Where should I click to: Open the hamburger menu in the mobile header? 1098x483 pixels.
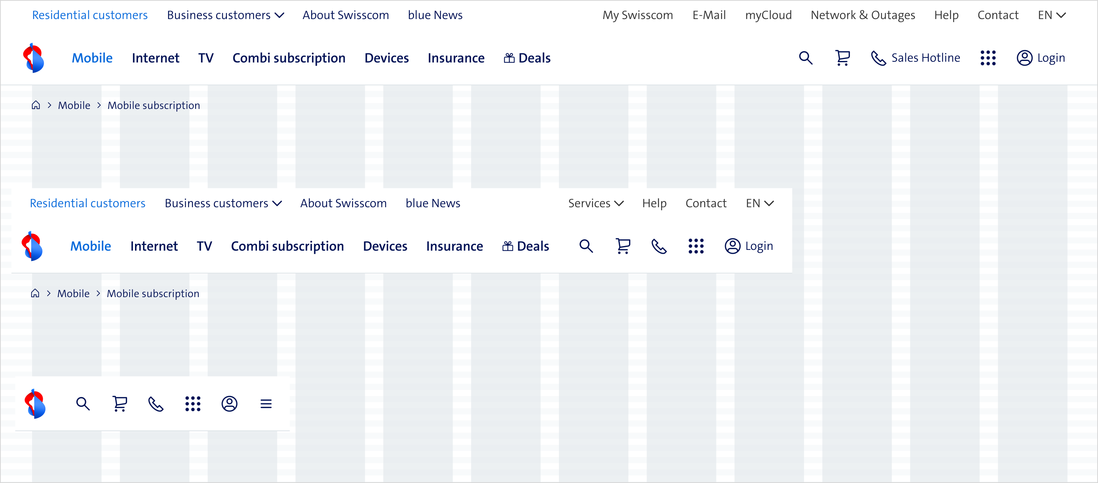tap(266, 404)
